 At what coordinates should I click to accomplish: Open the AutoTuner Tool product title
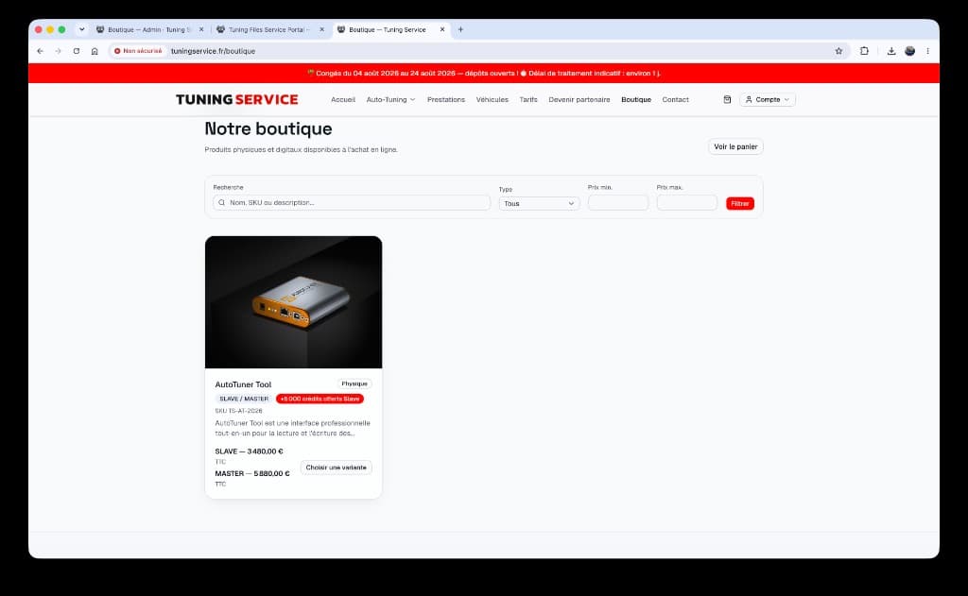pos(243,384)
